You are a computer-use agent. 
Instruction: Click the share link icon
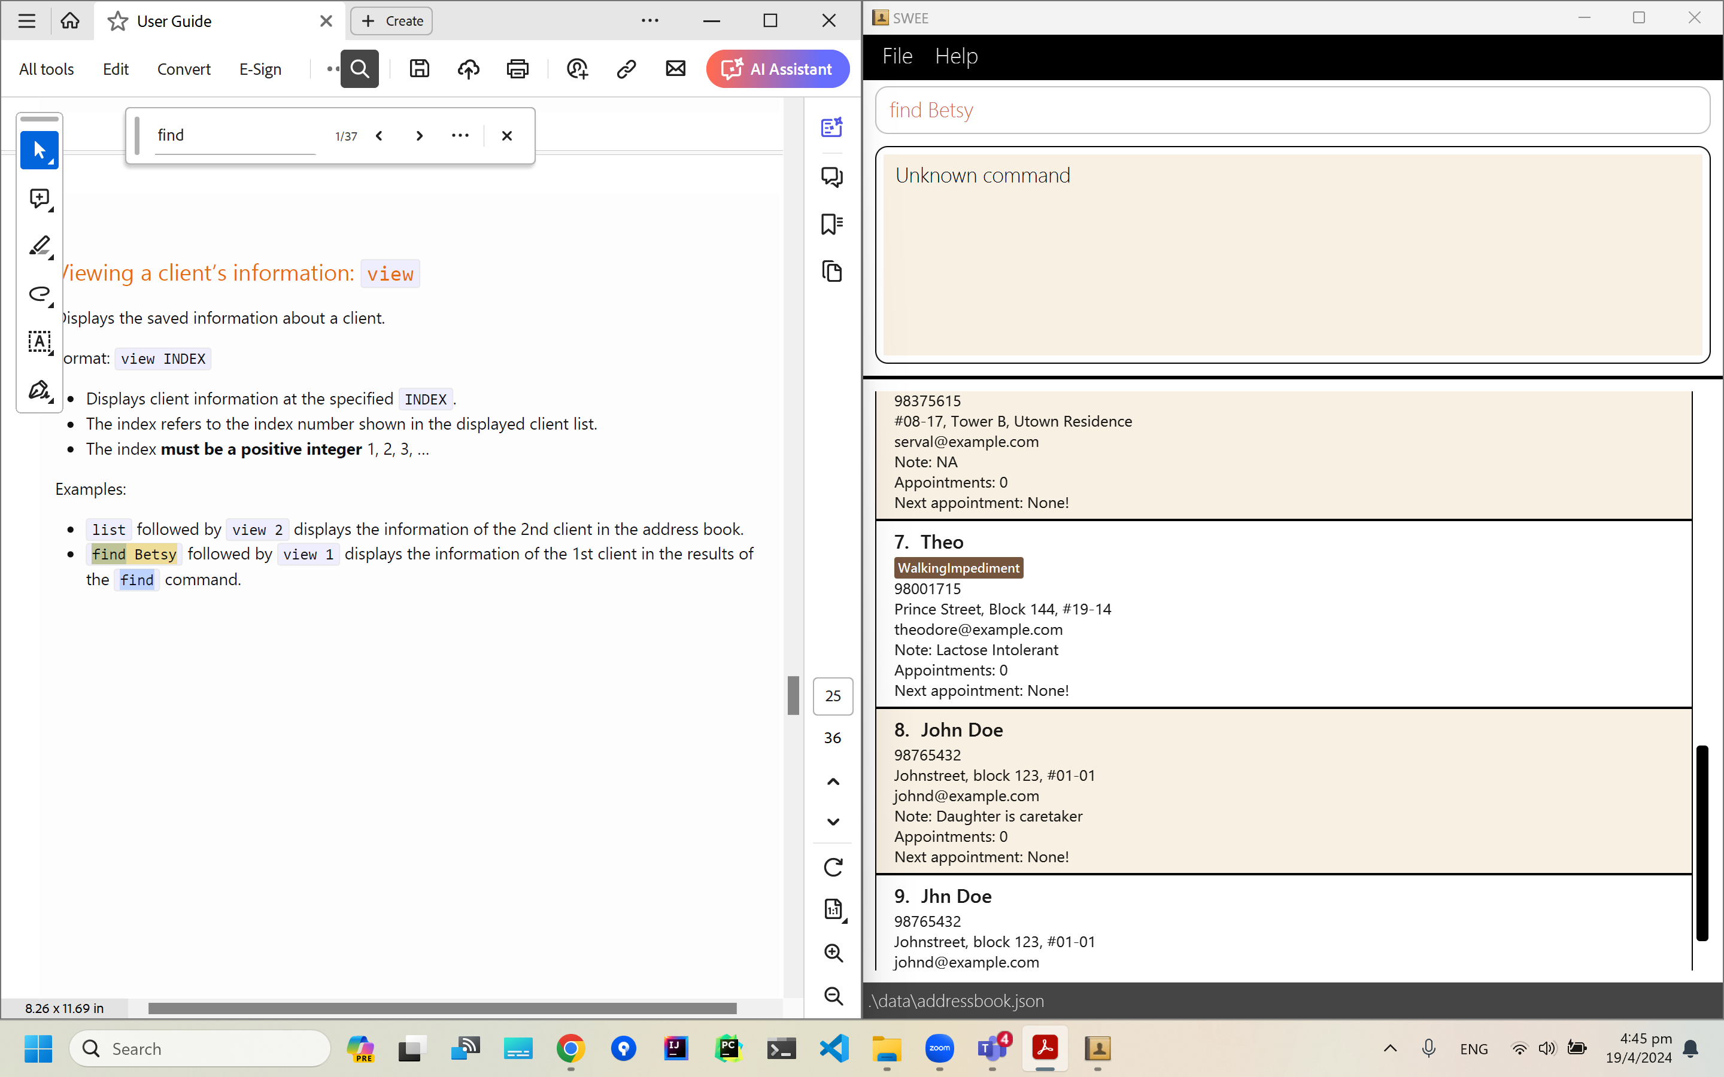point(626,69)
